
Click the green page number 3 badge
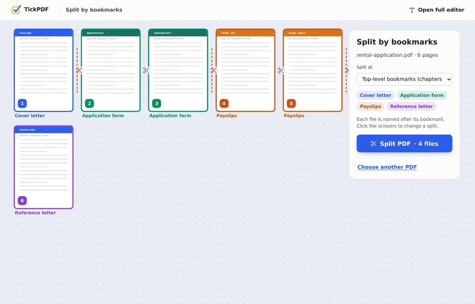157,104
